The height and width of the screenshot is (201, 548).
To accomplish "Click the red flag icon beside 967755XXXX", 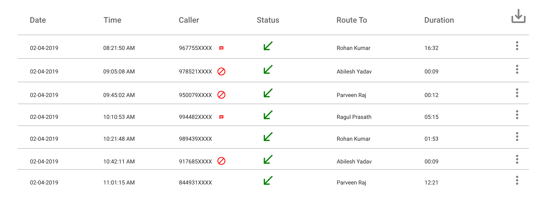I will (222, 48).
